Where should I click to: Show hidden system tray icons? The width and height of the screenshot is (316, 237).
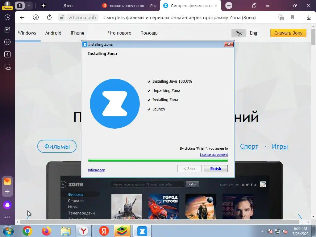pyautogui.click(x=262, y=231)
